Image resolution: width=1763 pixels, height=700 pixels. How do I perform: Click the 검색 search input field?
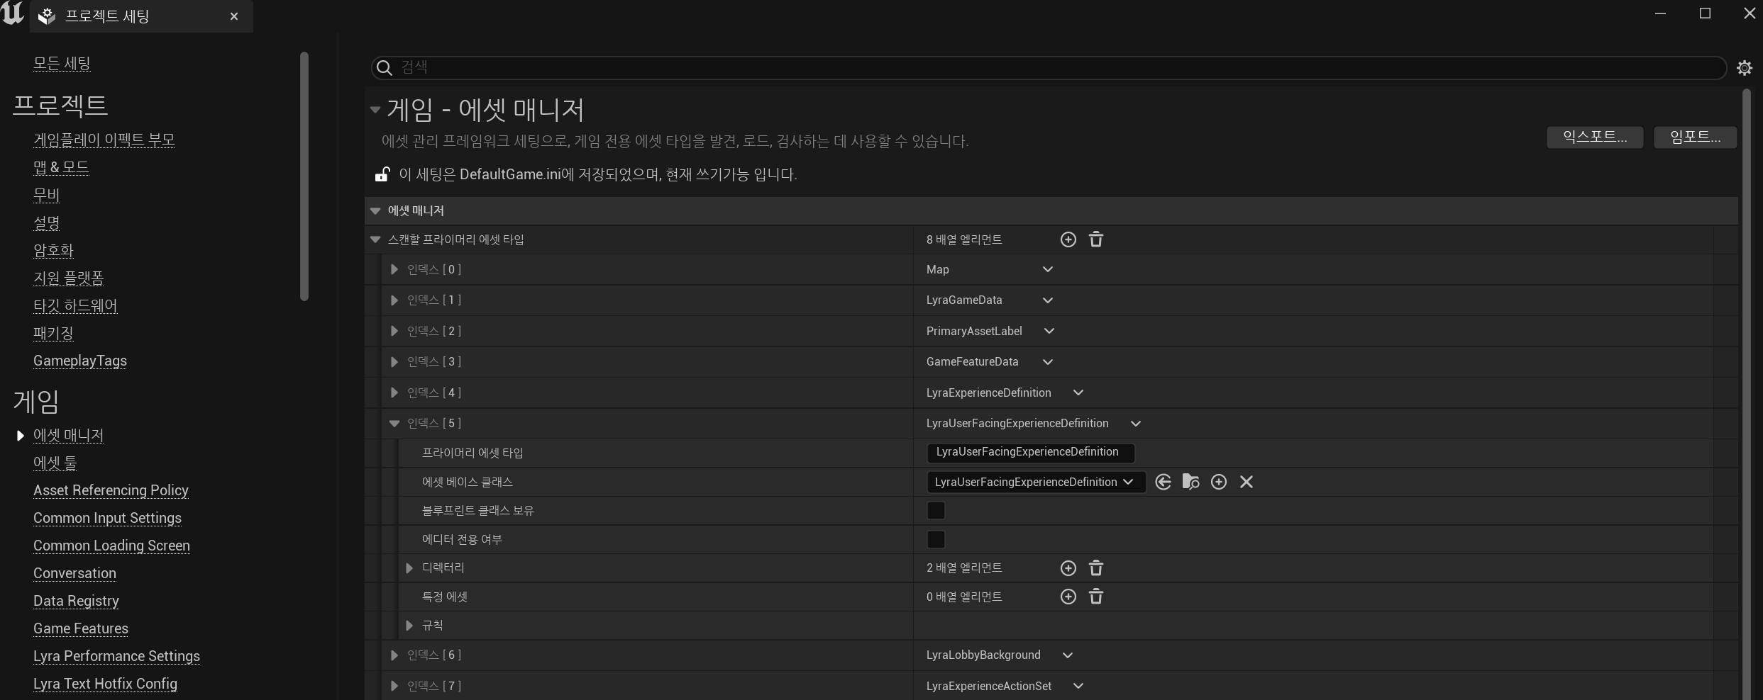[1049, 67]
